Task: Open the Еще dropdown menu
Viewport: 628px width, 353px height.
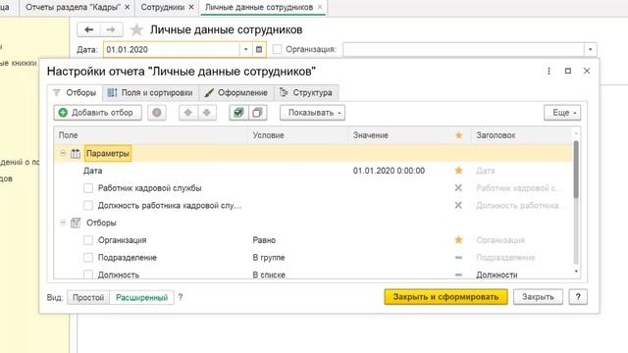Action: point(562,113)
